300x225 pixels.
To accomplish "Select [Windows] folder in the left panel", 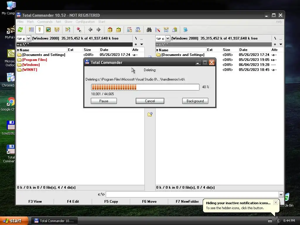I will point(31,65).
